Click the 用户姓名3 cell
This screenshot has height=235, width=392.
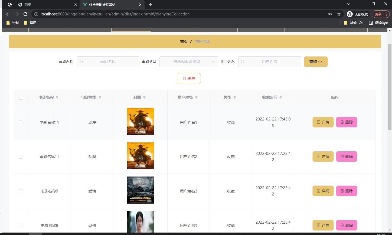tap(189, 191)
